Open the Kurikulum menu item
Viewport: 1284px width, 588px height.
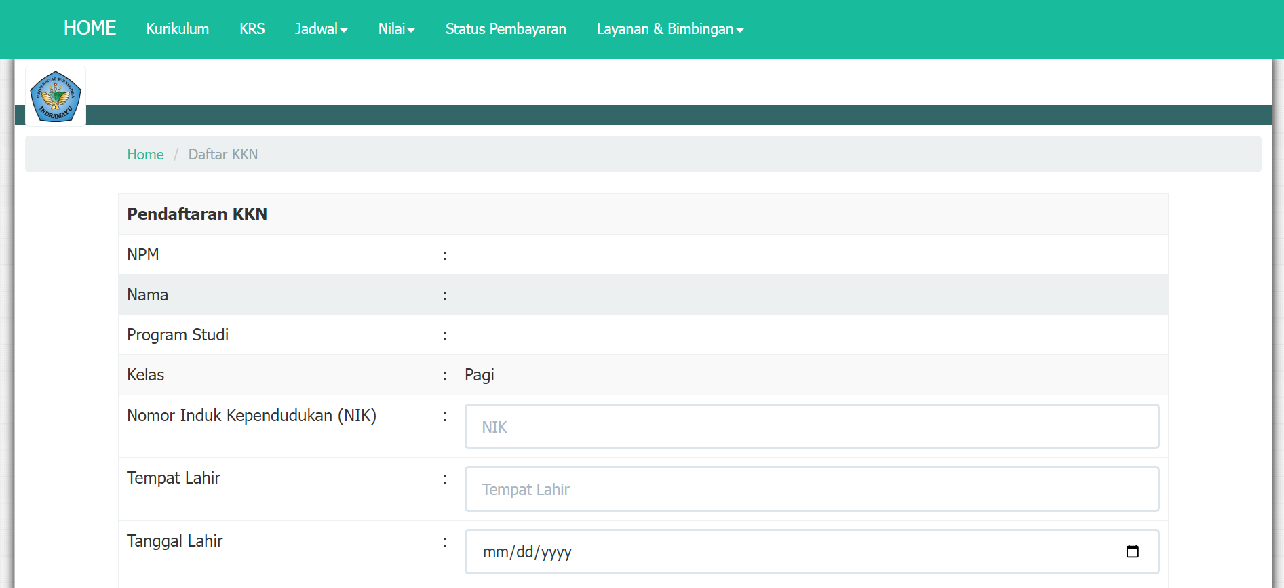coord(178,29)
